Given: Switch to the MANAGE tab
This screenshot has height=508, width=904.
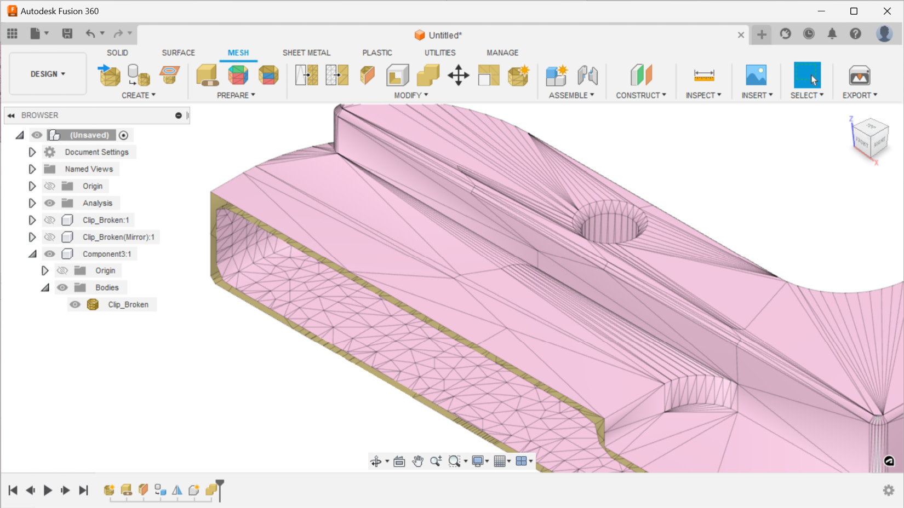Looking at the screenshot, I should point(502,53).
